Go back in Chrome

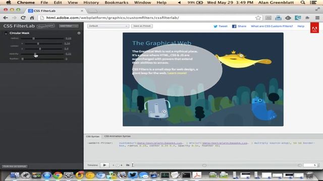[6, 18]
